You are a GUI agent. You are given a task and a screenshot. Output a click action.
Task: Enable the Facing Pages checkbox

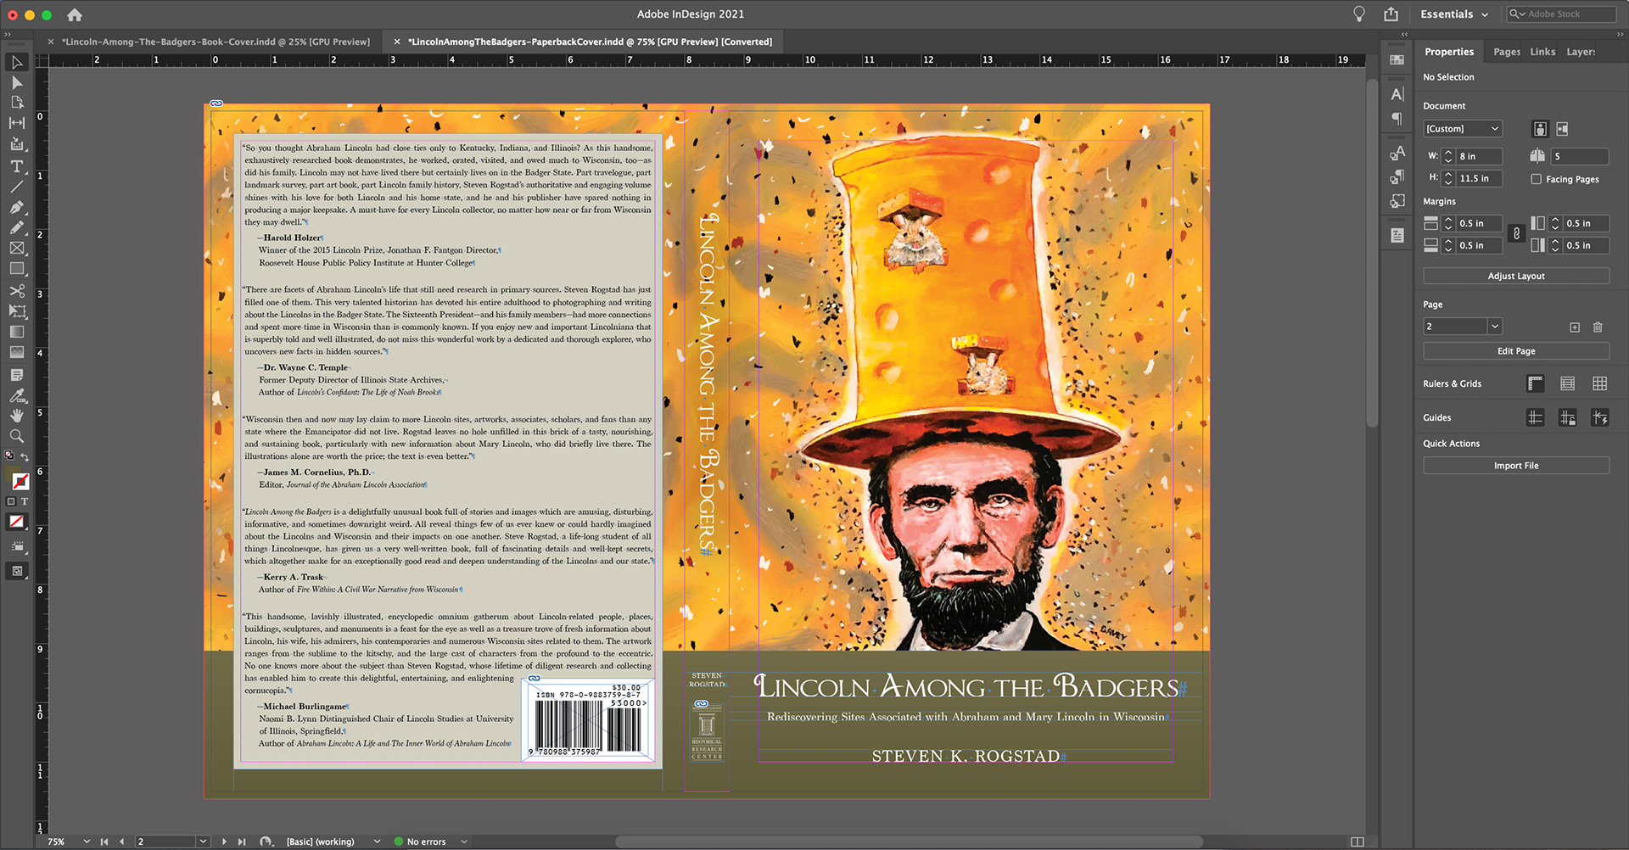[x=1536, y=179]
